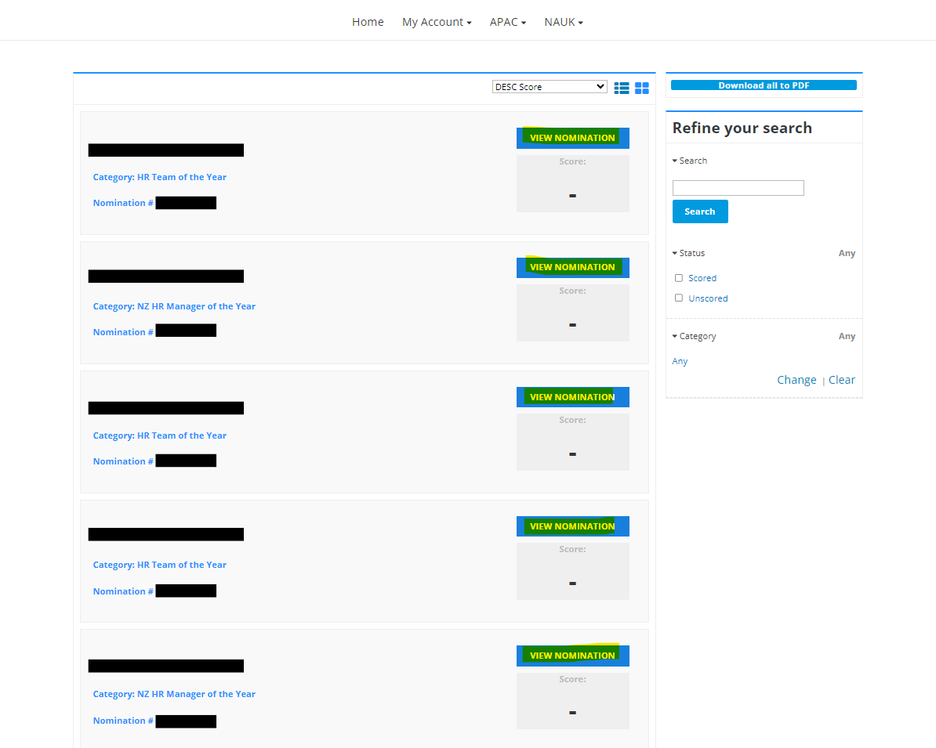
Task: Switch to grid view layout icon
Action: (642, 88)
